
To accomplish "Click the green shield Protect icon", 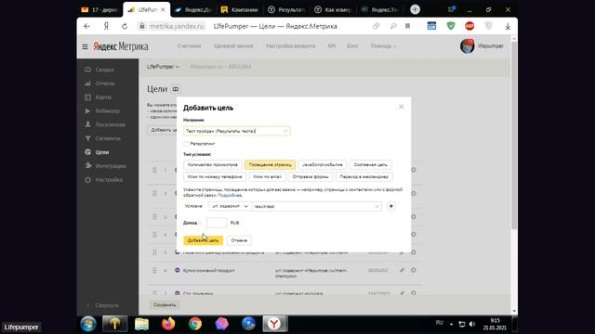I will coord(451,26).
